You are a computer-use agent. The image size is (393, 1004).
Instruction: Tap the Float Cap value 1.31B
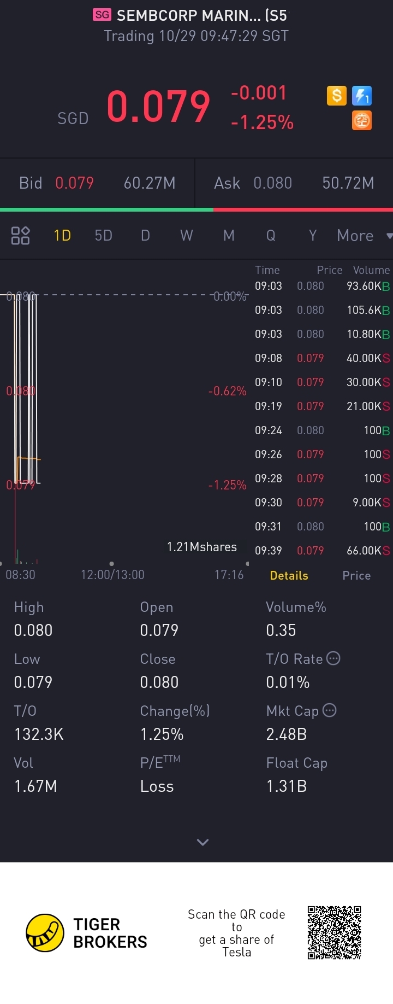(287, 786)
